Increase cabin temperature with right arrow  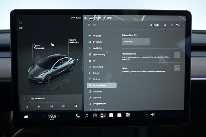coord(59,116)
